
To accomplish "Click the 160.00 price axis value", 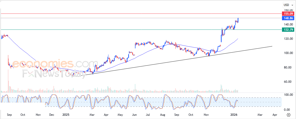I will pyautogui.click(x=288, y=10).
